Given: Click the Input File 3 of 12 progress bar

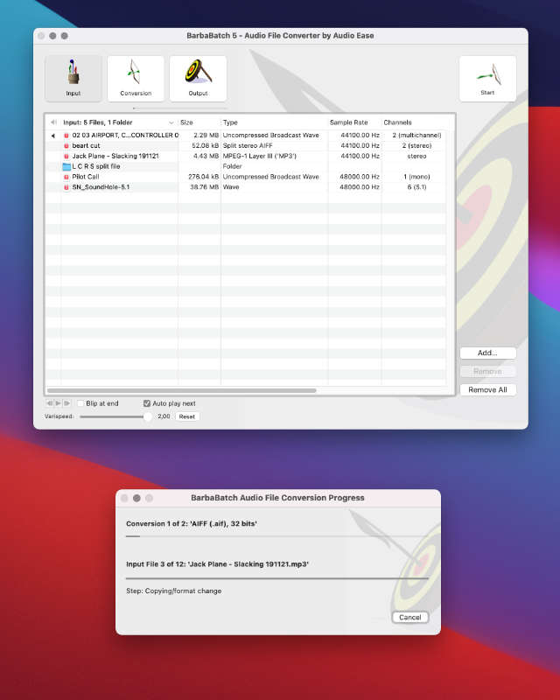Looking at the screenshot, I should click(277, 578).
